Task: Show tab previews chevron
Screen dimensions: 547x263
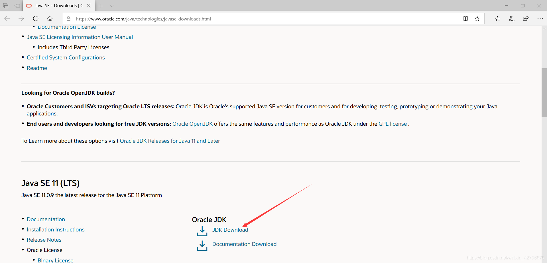Action: pyautogui.click(x=112, y=6)
